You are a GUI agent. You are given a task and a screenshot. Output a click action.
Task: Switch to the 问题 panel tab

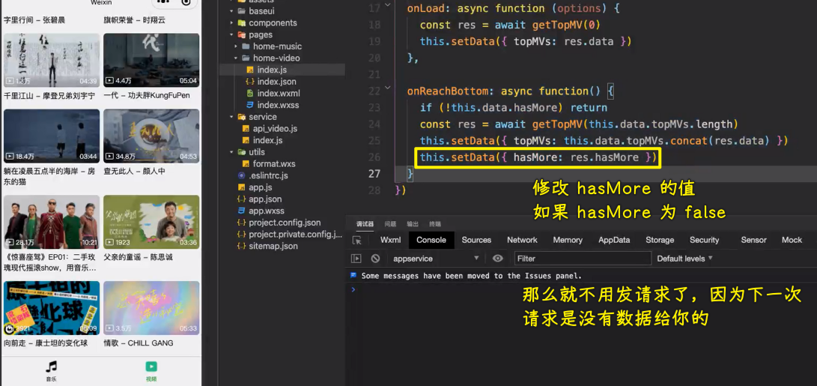390,224
